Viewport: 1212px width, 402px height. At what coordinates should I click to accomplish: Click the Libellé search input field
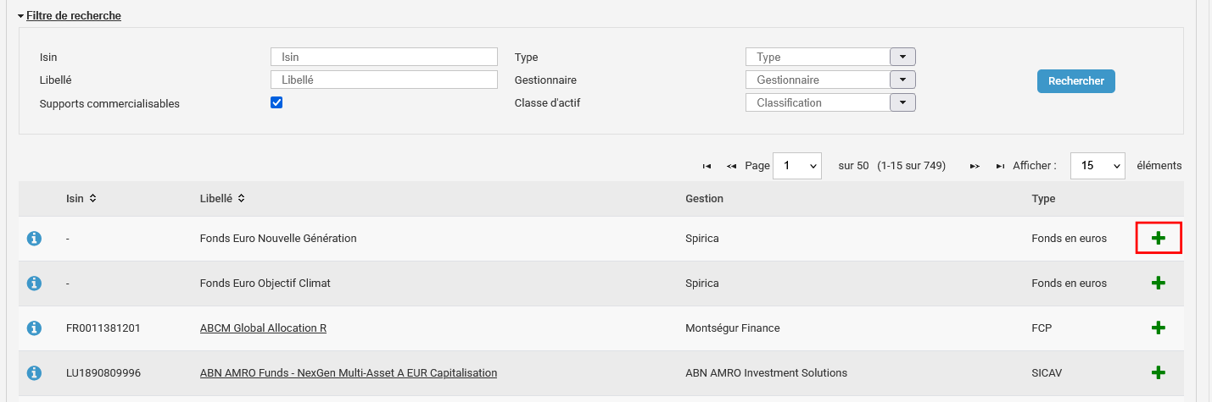[383, 80]
